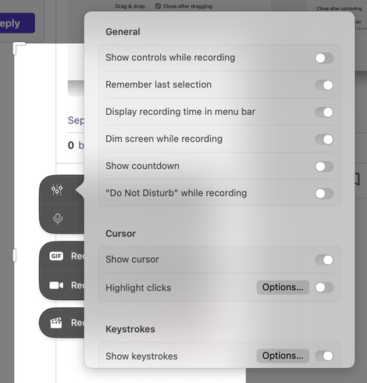
Task: Disable Remember last selection switch
Action: (324, 85)
